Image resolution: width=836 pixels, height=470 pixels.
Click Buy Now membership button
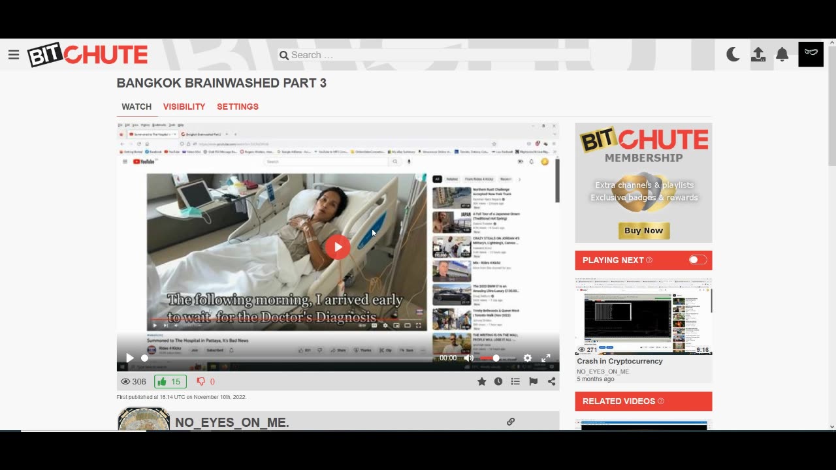pos(644,230)
